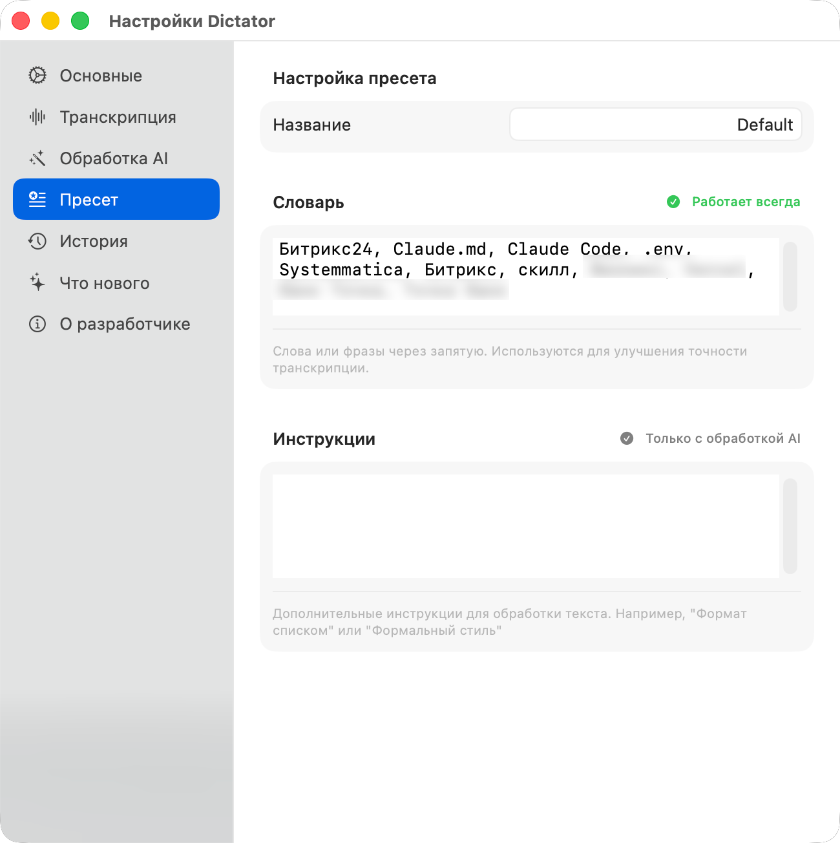This screenshot has height=843, width=840.
Task: Open the О разработчике page
Action: click(x=125, y=324)
